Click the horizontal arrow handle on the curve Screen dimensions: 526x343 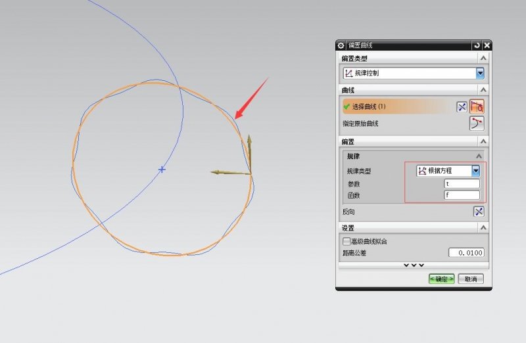tap(224, 173)
